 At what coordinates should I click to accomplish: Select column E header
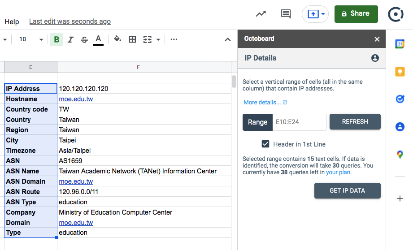pos(30,67)
